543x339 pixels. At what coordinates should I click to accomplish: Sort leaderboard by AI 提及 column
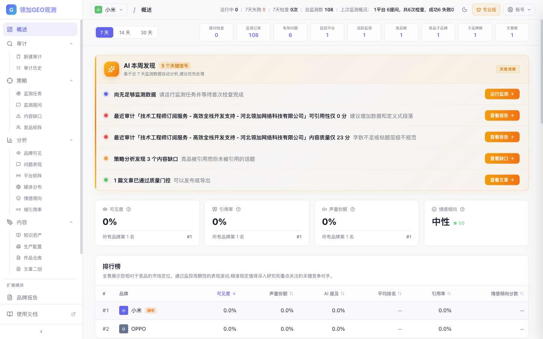tap(334, 293)
